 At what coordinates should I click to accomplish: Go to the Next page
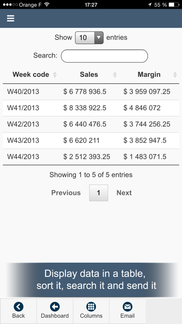click(124, 193)
